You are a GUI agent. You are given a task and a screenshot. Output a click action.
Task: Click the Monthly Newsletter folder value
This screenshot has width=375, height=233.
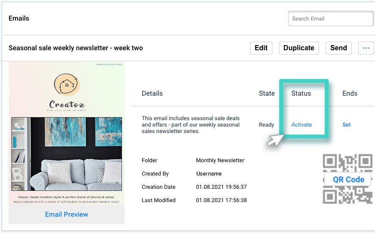coord(220,160)
